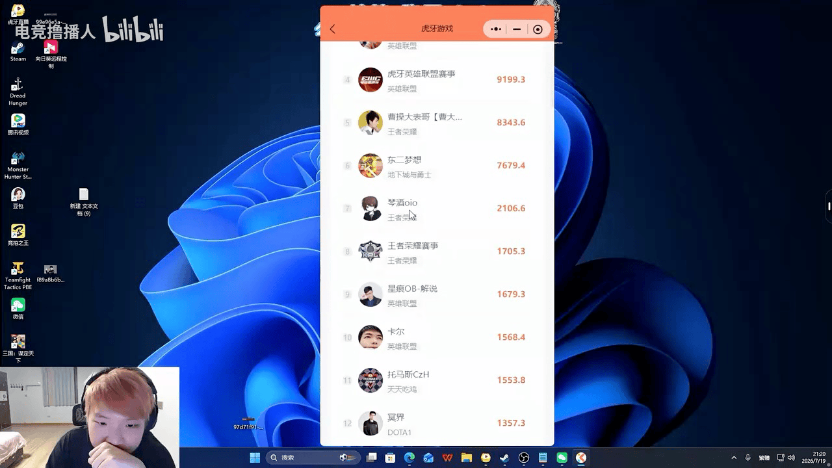
Task: Select the 新建 文本文档 (9) file
Action: pyautogui.click(x=84, y=201)
